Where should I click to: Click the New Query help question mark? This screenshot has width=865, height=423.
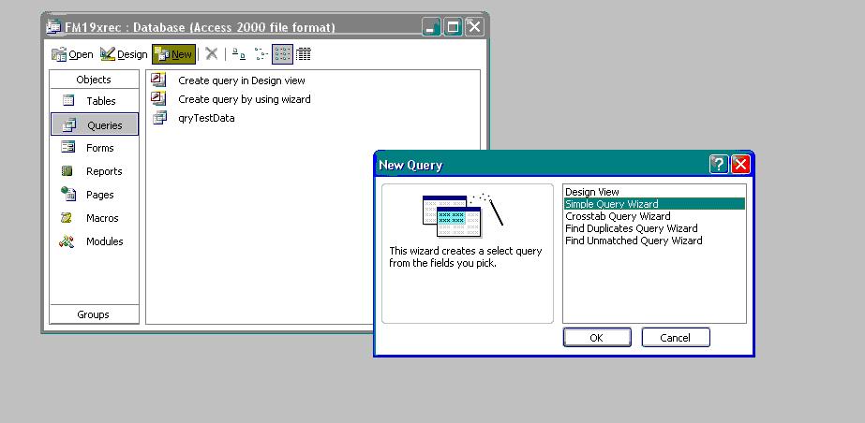tap(719, 164)
